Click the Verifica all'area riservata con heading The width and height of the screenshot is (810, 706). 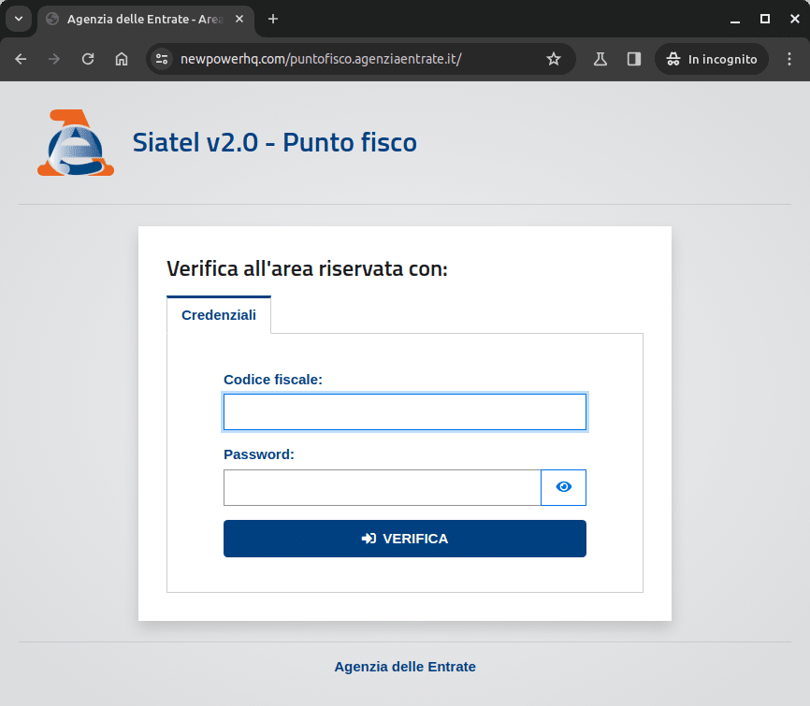click(307, 268)
